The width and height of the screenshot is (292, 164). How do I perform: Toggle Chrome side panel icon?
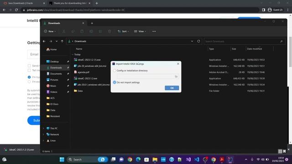tap(264, 10)
